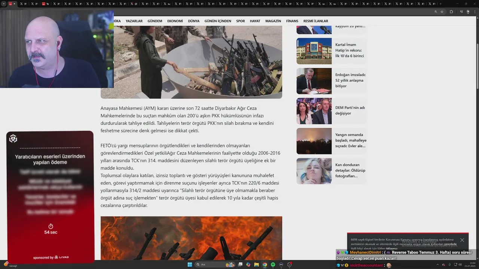Open the 'kayyum' headline at sidebar top
The image size is (479, 269).
coord(350,26)
